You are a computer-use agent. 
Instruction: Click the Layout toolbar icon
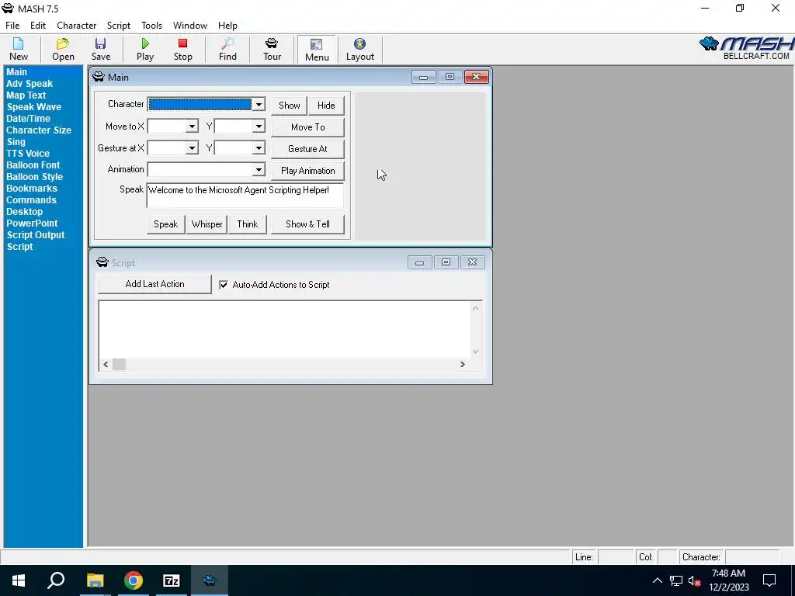[x=360, y=49]
